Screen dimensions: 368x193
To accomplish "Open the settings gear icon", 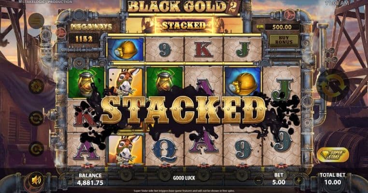I will coord(36,86).
